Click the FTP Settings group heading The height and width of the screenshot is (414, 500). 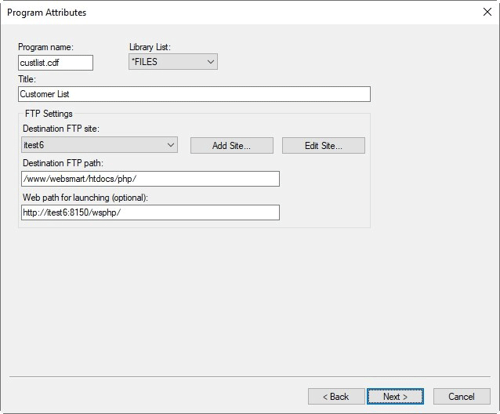tap(49, 114)
